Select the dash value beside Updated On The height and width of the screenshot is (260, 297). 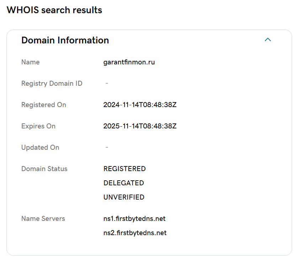(x=107, y=147)
